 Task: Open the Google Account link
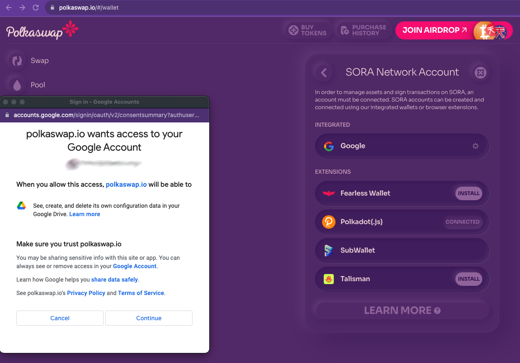135,266
